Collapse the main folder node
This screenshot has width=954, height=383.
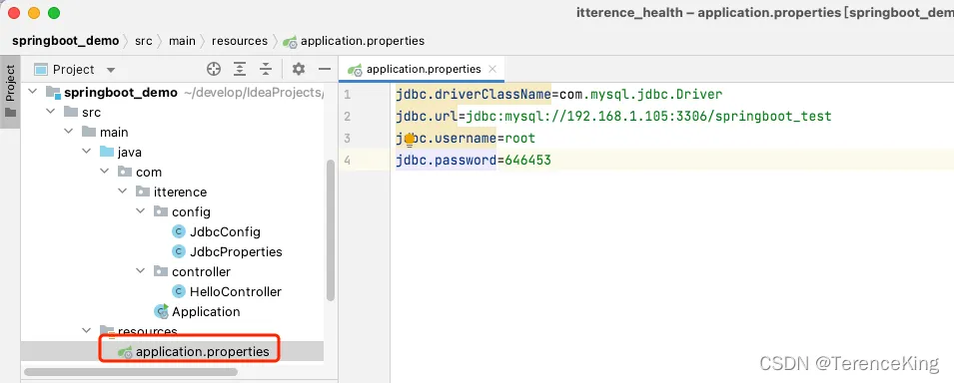click(69, 133)
